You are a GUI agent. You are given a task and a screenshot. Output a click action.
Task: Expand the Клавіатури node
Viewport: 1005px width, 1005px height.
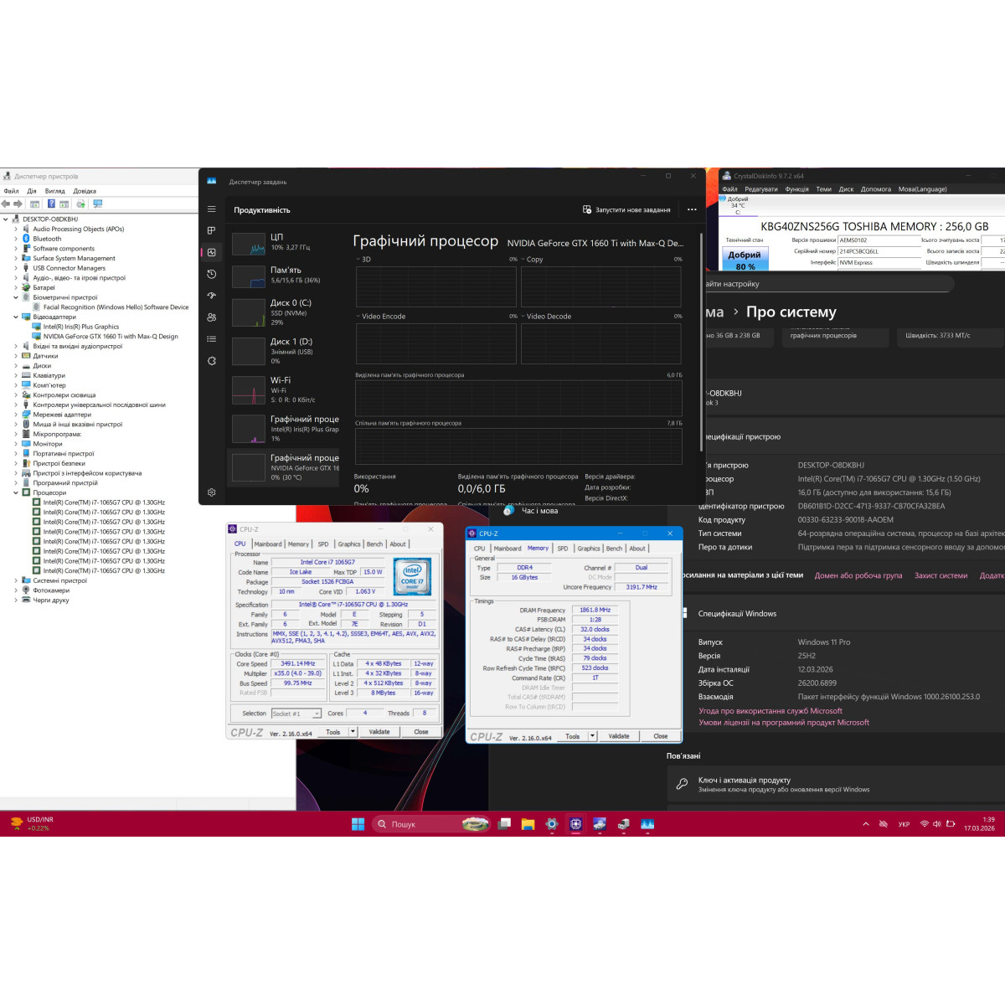tap(16, 375)
